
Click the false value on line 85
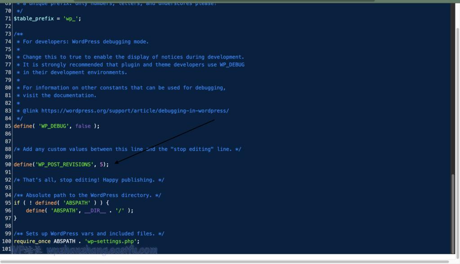[83, 126]
